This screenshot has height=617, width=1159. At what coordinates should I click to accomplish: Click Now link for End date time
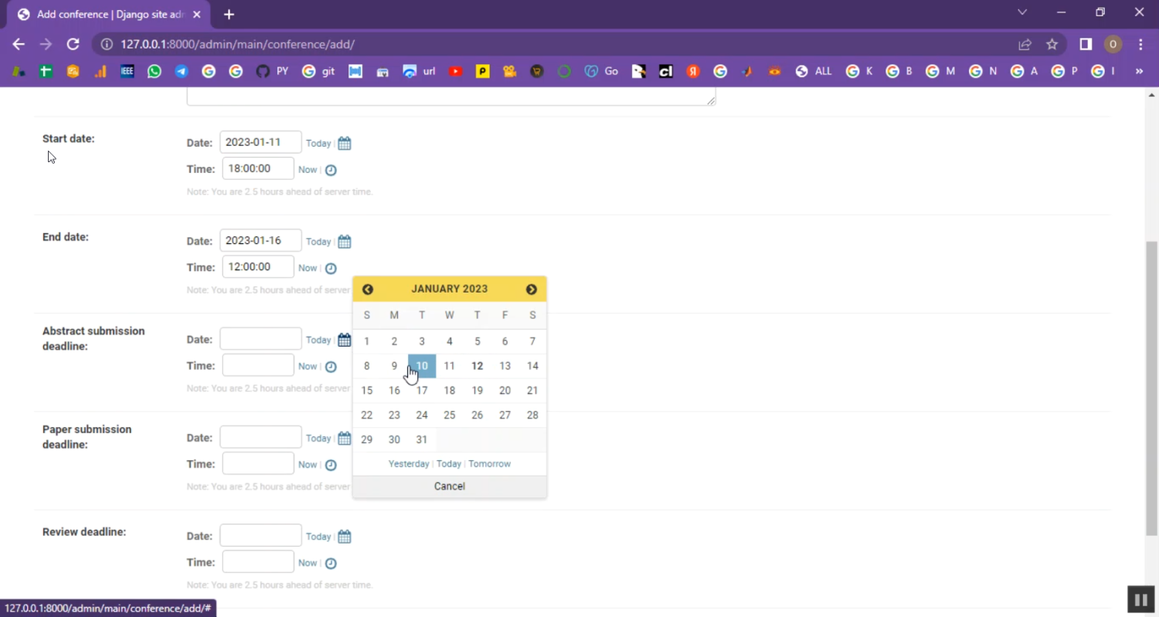coord(308,268)
